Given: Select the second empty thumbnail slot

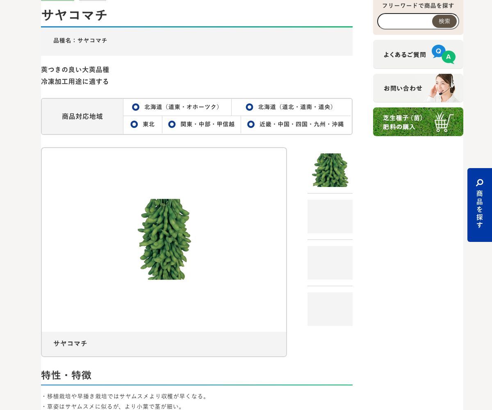Looking at the screenshot, I should pyautogui.click(x=330, y=216).
